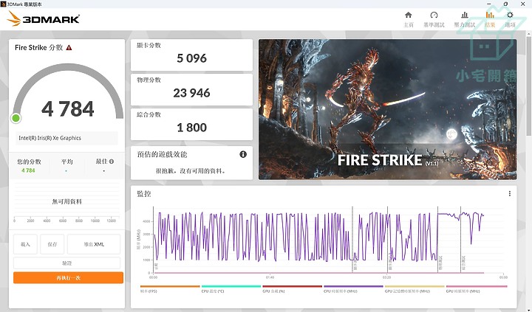Open the 選項 options gear tab
Viewport: 532px width, 312px height.
(510, 19)
